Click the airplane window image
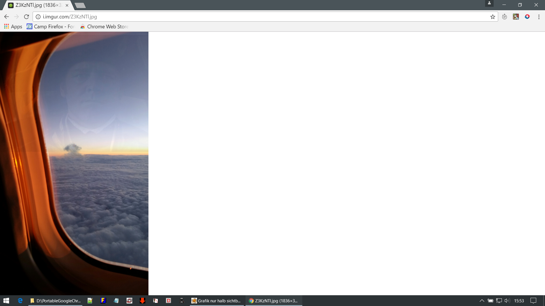The height and width of the screenshot is (306, 545). [74, 163]
